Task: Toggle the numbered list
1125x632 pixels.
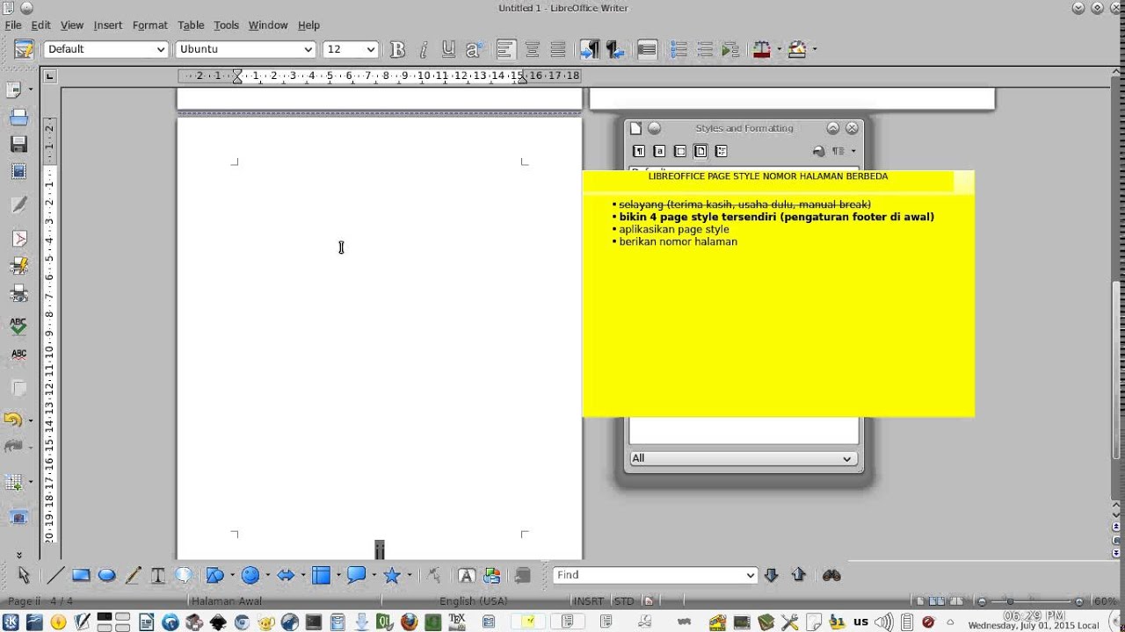Action: (679, 49)
